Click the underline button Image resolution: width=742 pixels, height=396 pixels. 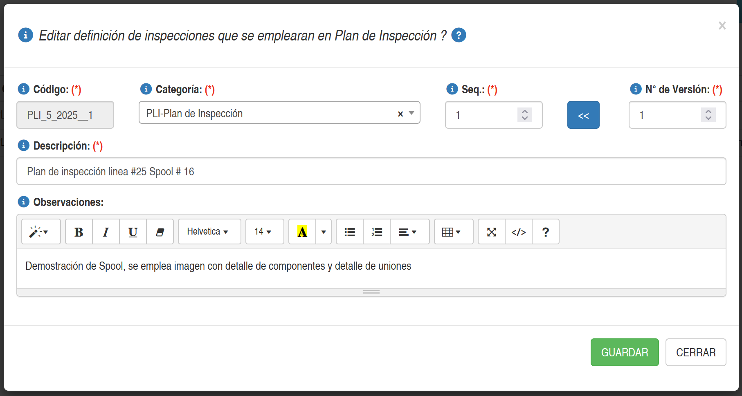coord(133,232)
